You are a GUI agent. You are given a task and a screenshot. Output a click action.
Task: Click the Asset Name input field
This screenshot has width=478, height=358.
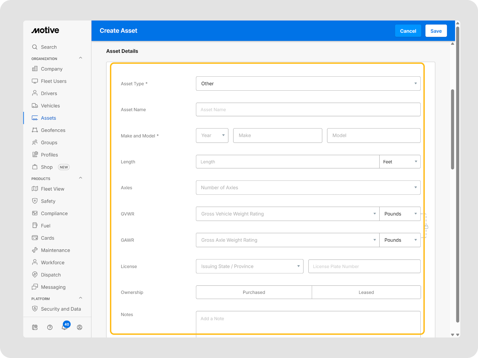(x=308, y=109)
